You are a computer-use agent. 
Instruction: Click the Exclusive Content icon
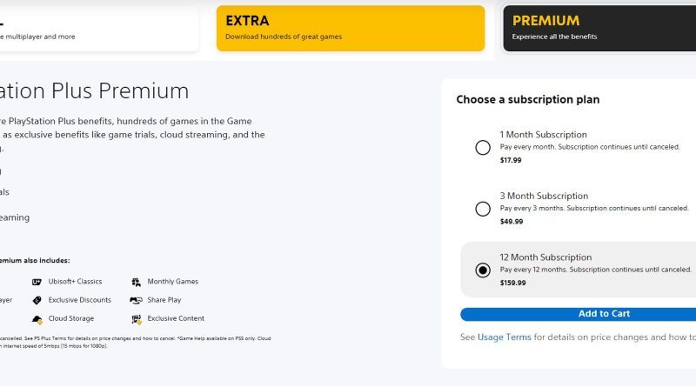click(x=137, y=319)
